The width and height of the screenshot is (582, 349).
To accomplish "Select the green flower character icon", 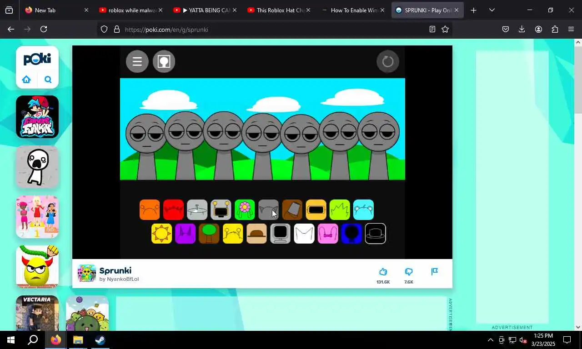I will click(245, 210).
